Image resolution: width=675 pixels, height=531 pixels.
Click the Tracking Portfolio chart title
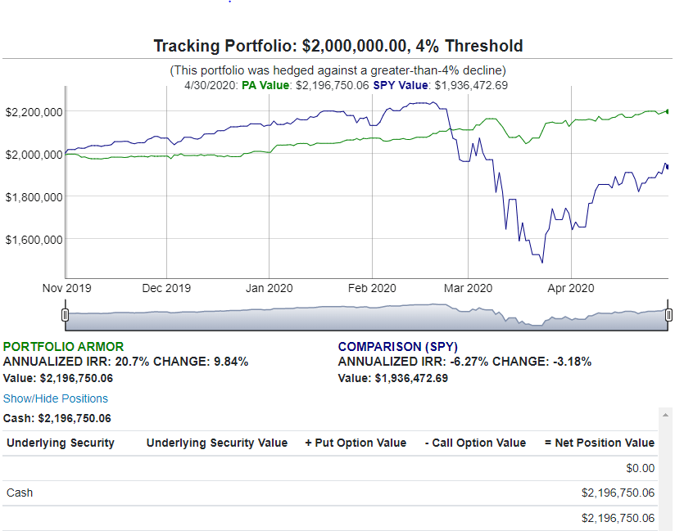(x=337, y=46)
